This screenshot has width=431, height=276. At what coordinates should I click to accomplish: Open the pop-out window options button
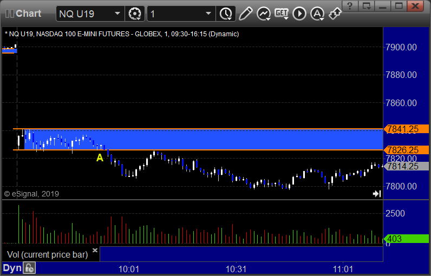point(367,5)
